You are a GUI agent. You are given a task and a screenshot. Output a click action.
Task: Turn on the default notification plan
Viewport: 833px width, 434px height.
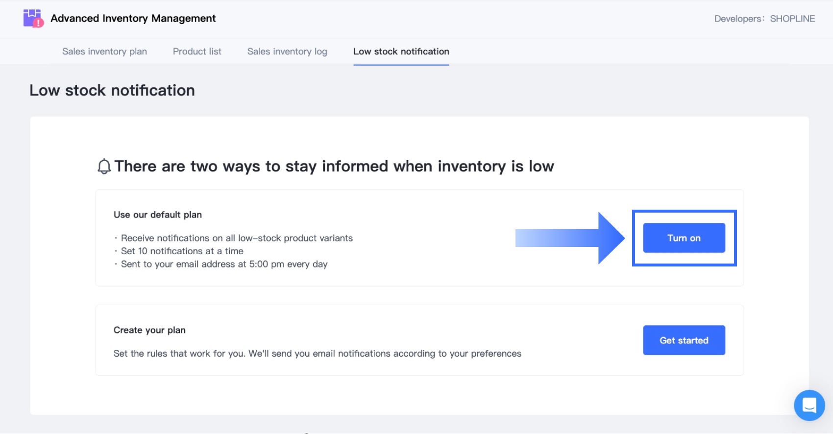pyautogui.click(x=684, y=238)
